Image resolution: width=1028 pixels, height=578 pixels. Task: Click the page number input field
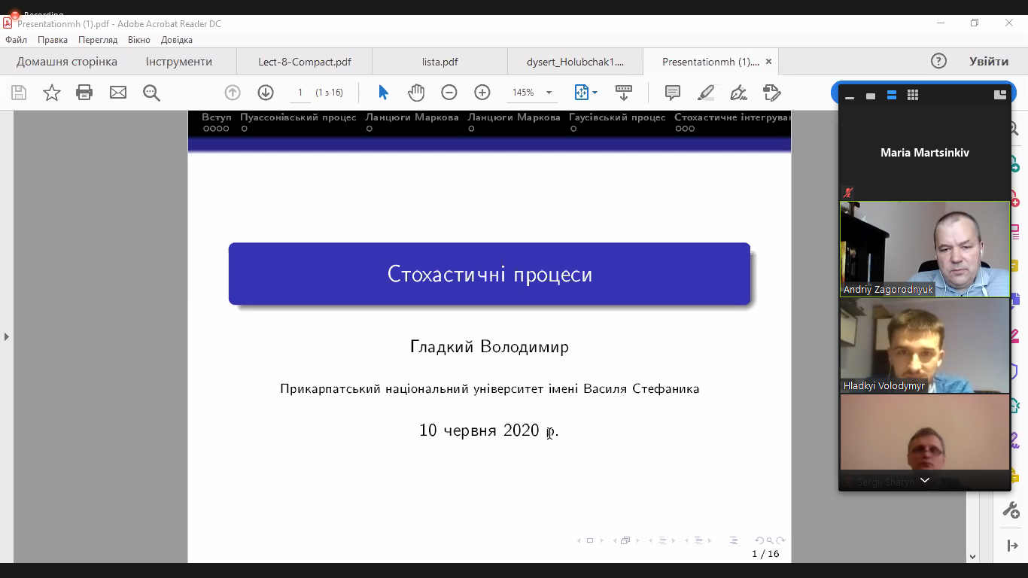point(300,93)
